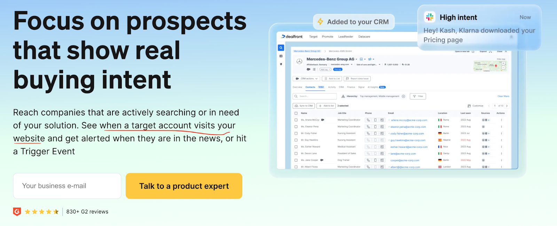The width and height of the screenshot is (557, 226).
Task: Open the actions menu for Ms. Arlene McCoy
Action: (501, 120)
